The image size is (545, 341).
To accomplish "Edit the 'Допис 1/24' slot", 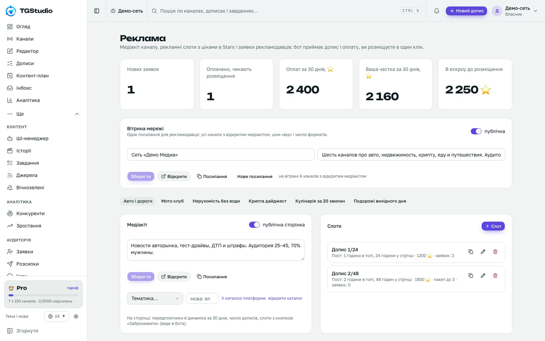I will pos(483,252).
